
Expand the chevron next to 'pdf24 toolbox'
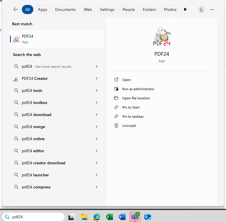coord(96,103)
